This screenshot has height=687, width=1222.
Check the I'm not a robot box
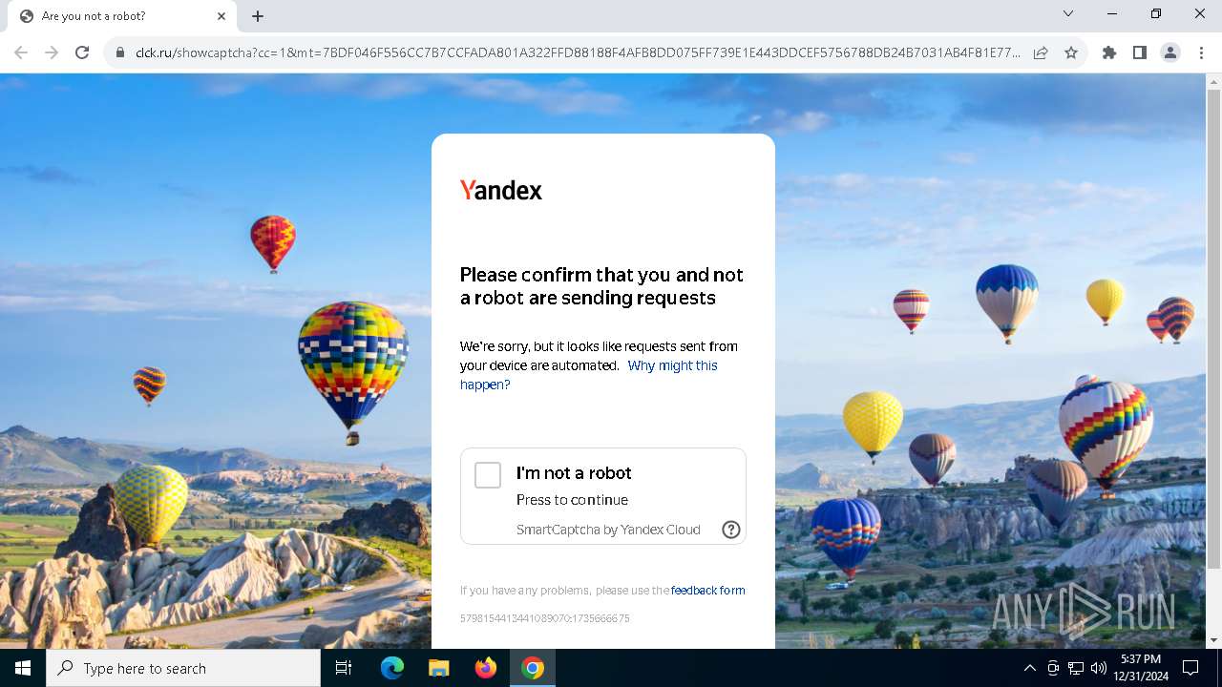click(x=488, y=475)
